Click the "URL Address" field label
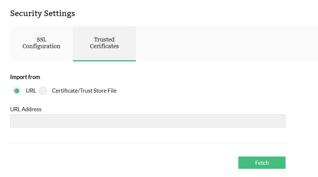 (26, 109)
